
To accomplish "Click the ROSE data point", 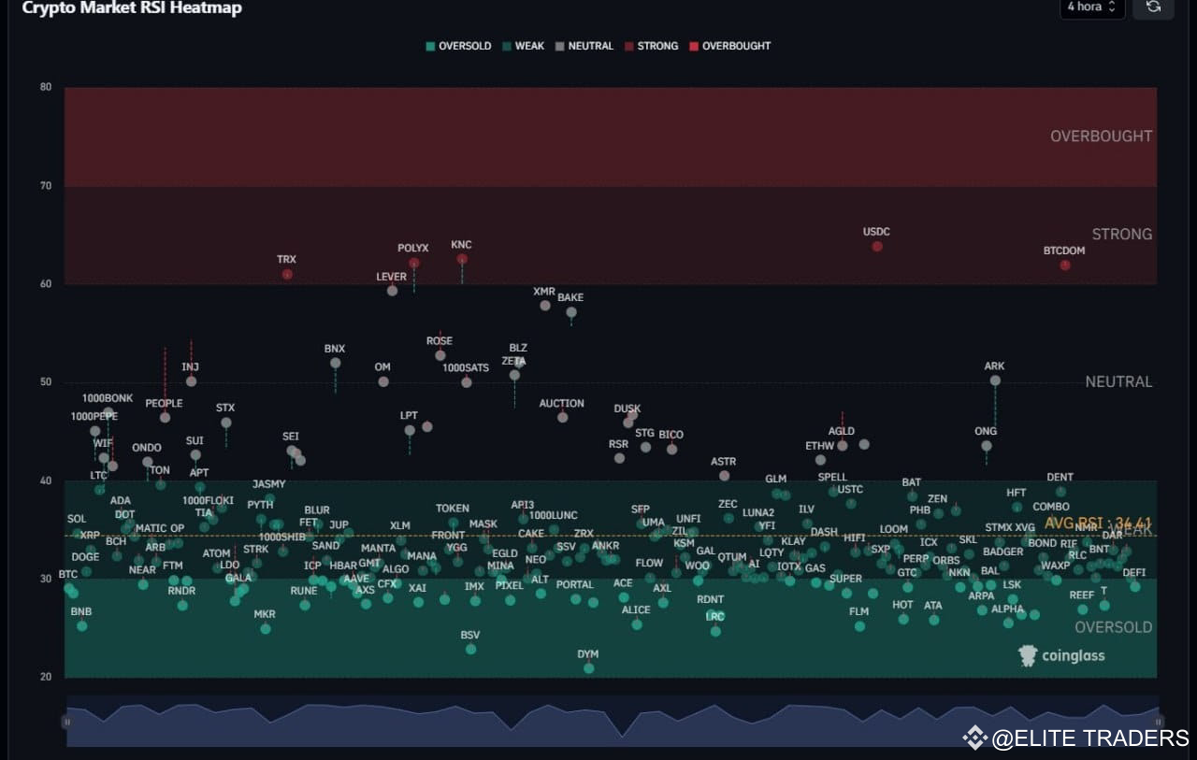I will coord(440,355).
